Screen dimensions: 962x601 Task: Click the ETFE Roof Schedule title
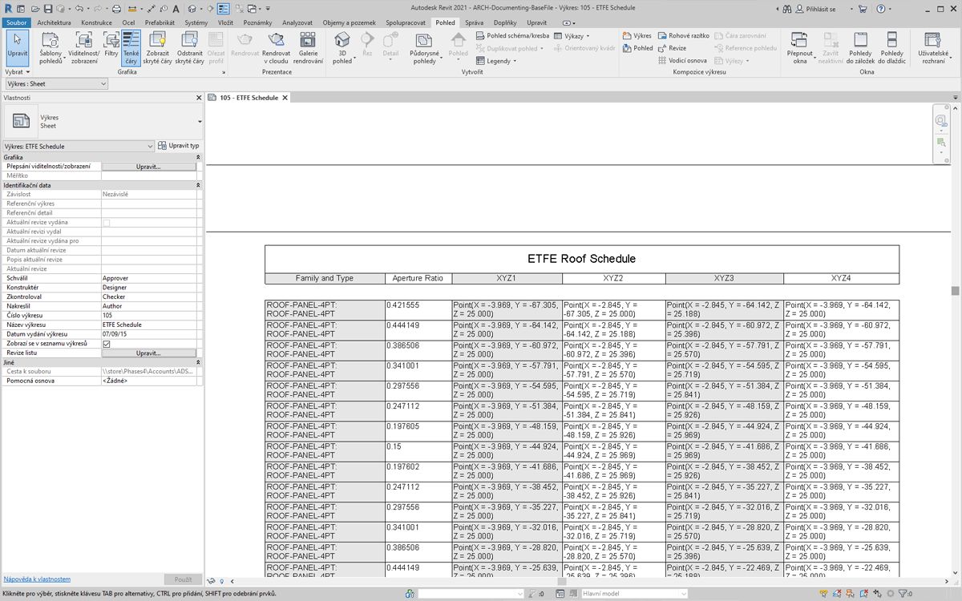point(581,259)
